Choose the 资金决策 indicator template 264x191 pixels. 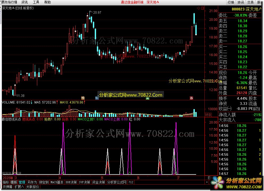(x=99, y=182)
